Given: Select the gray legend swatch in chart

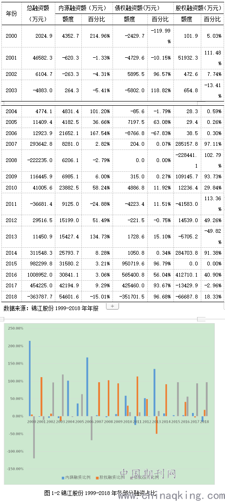Looking at the screenshot, I should (x=131, y=477).
